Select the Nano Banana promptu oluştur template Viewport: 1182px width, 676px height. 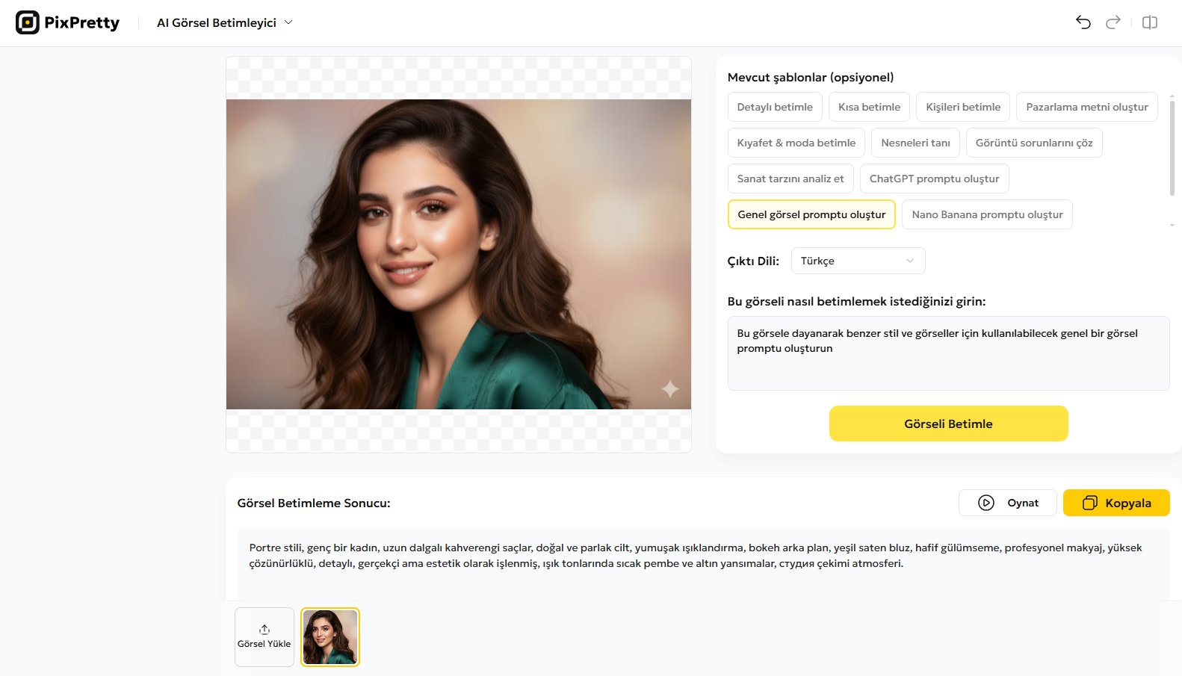tap(987, 214)
